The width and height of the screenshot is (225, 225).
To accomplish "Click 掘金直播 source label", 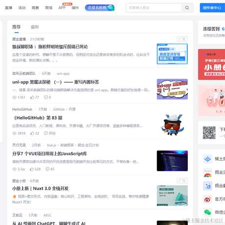I will pos(19,39).
